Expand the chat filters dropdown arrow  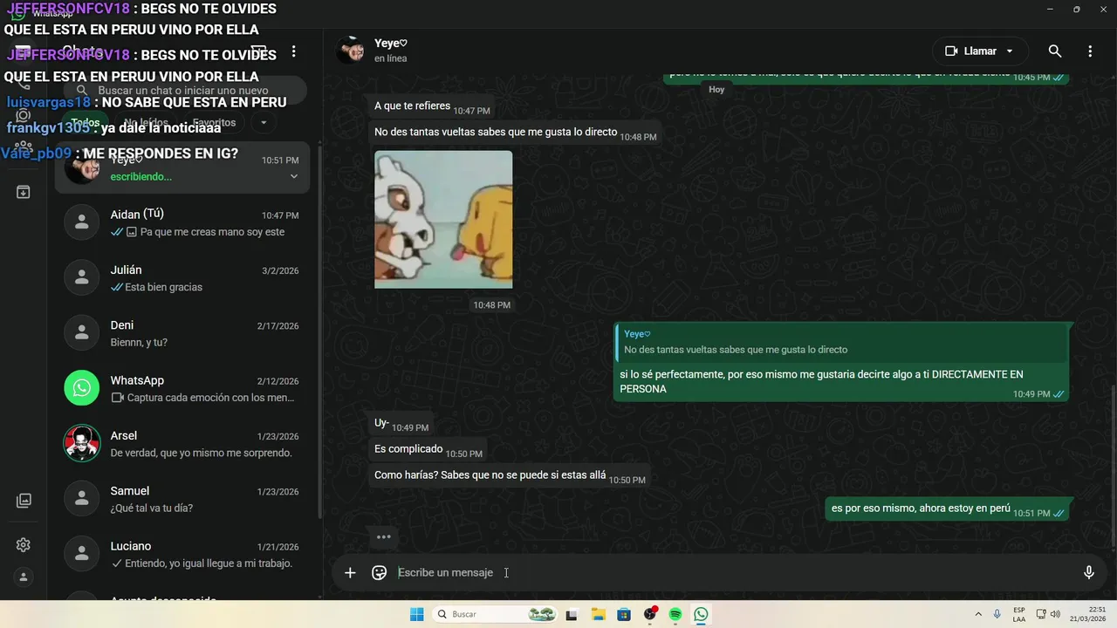tap(264, 123)
